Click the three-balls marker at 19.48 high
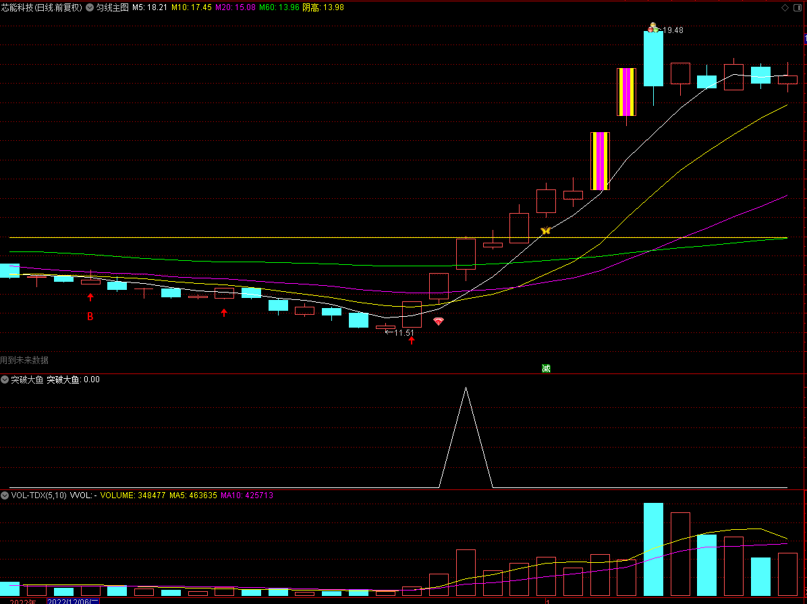 (x=653, y=28)
